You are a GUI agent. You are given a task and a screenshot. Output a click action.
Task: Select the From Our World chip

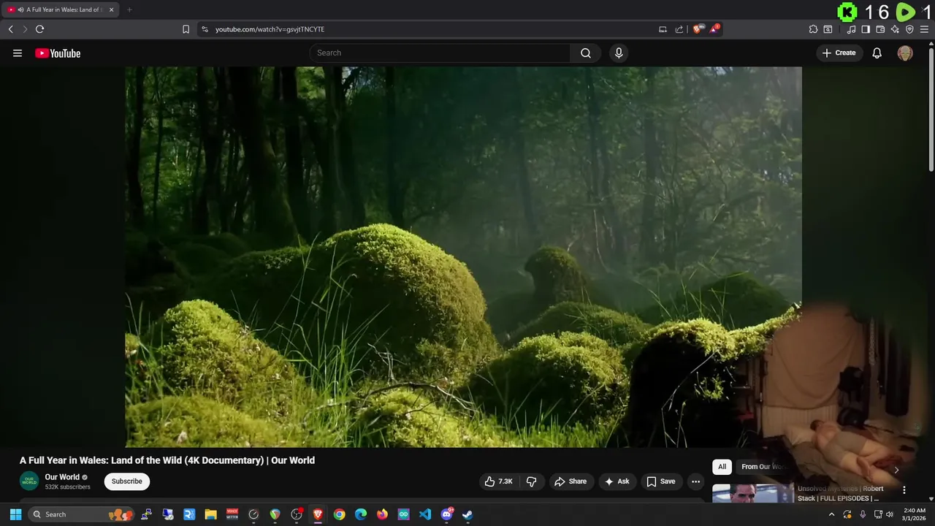(x=763, y=467)
